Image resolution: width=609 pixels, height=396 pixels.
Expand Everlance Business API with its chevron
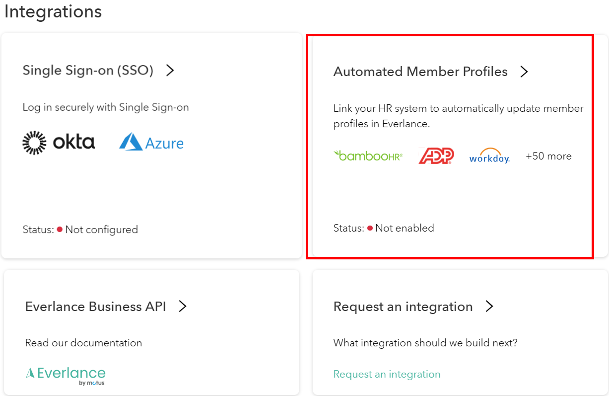(183, 307)
